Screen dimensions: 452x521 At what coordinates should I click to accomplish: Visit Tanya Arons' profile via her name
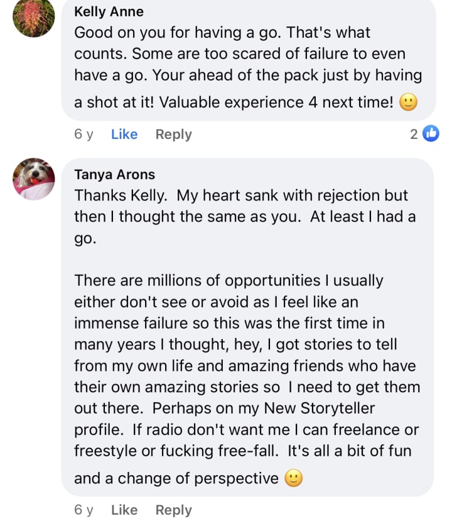[114, 174]
